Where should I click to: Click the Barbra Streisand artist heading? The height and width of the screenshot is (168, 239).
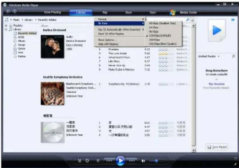click(54, 30)
